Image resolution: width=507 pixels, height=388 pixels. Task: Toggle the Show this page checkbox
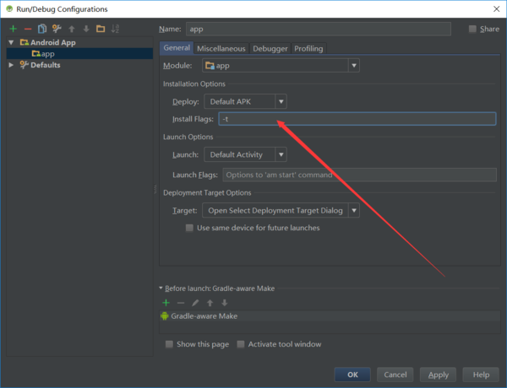169,344
